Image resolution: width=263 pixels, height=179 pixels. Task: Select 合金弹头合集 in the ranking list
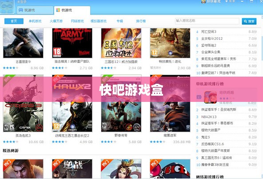tap(211, 52)
